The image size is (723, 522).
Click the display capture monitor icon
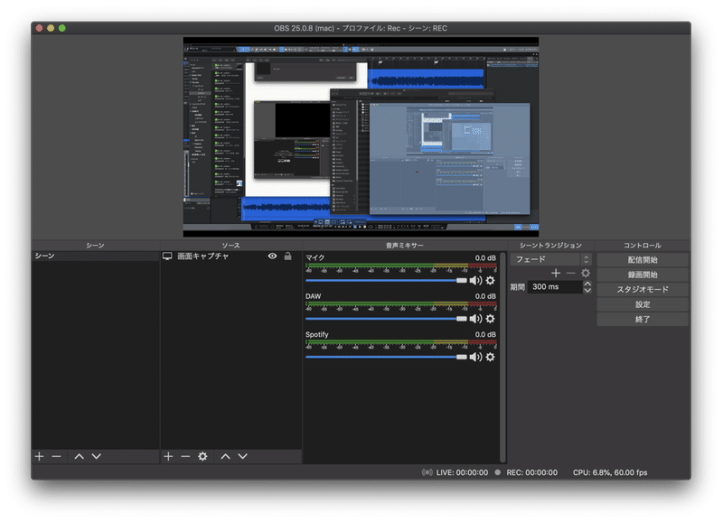point(167,256)
